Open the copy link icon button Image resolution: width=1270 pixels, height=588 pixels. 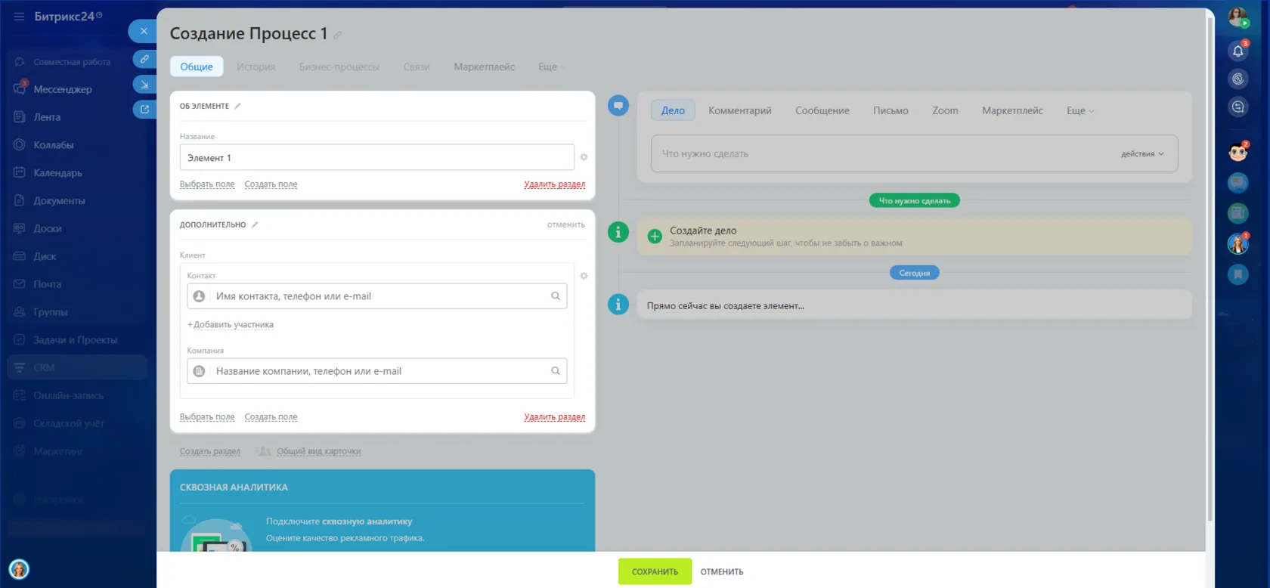pyautogui.click(x=144, y=59)
